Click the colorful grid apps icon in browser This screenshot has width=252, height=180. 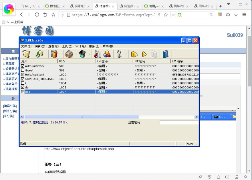[220, 14]
